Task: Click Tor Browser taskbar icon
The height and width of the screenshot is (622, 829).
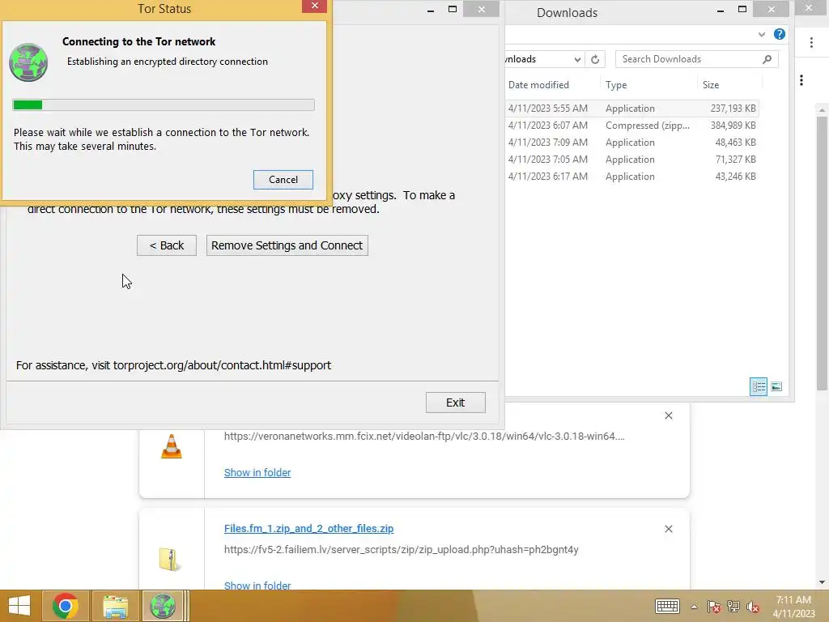Action: pos(163,606)
